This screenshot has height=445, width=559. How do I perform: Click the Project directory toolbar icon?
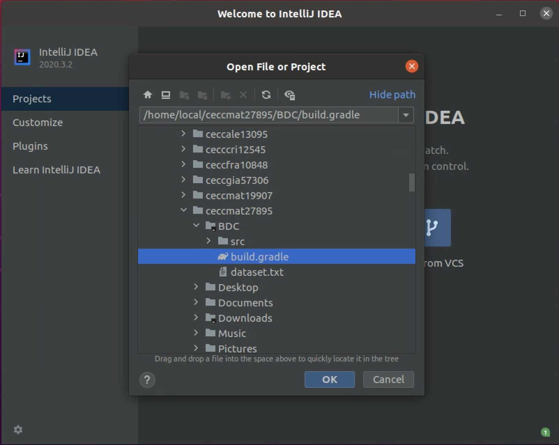click(184, 95)
